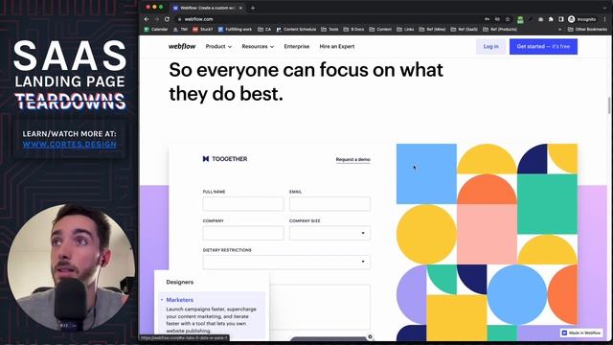The height and width of the screenshot is (345, 613).
Task: Open the key password icon in address bar
Action: 488,19
